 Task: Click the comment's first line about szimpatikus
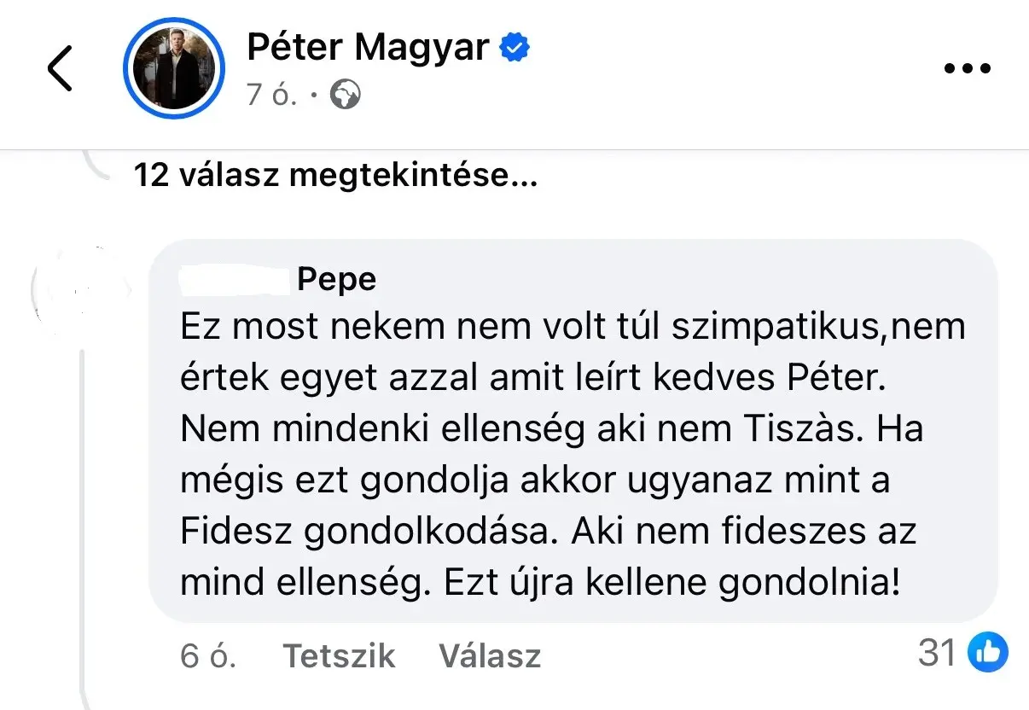click(x=572, y=329)
